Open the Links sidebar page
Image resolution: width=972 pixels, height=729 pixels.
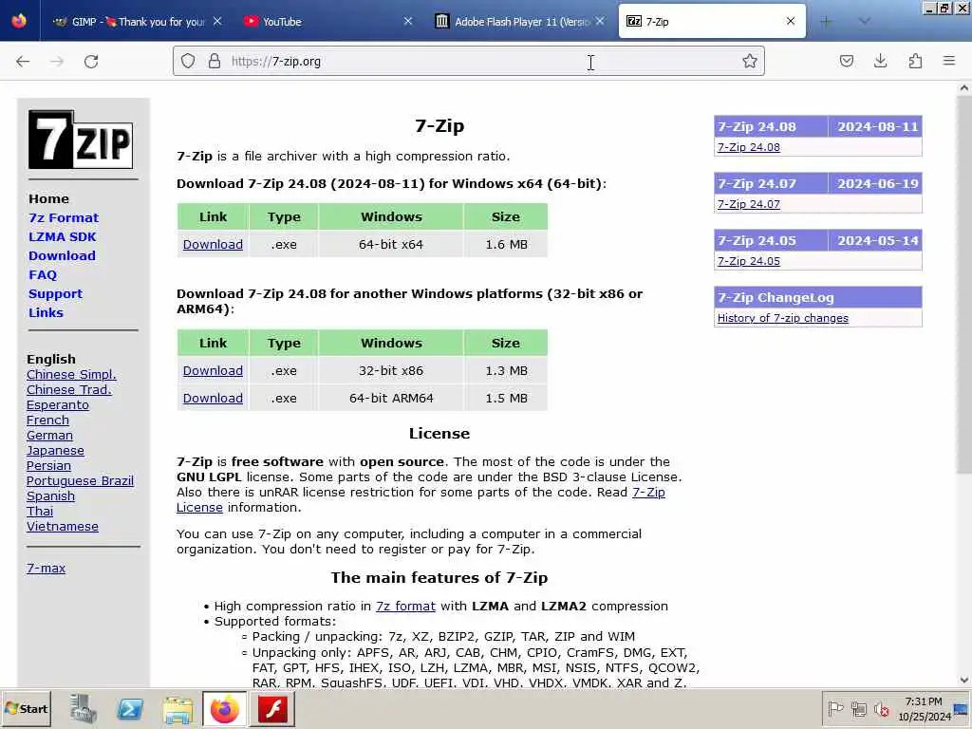pyautogui.click(x=46, y=312)
